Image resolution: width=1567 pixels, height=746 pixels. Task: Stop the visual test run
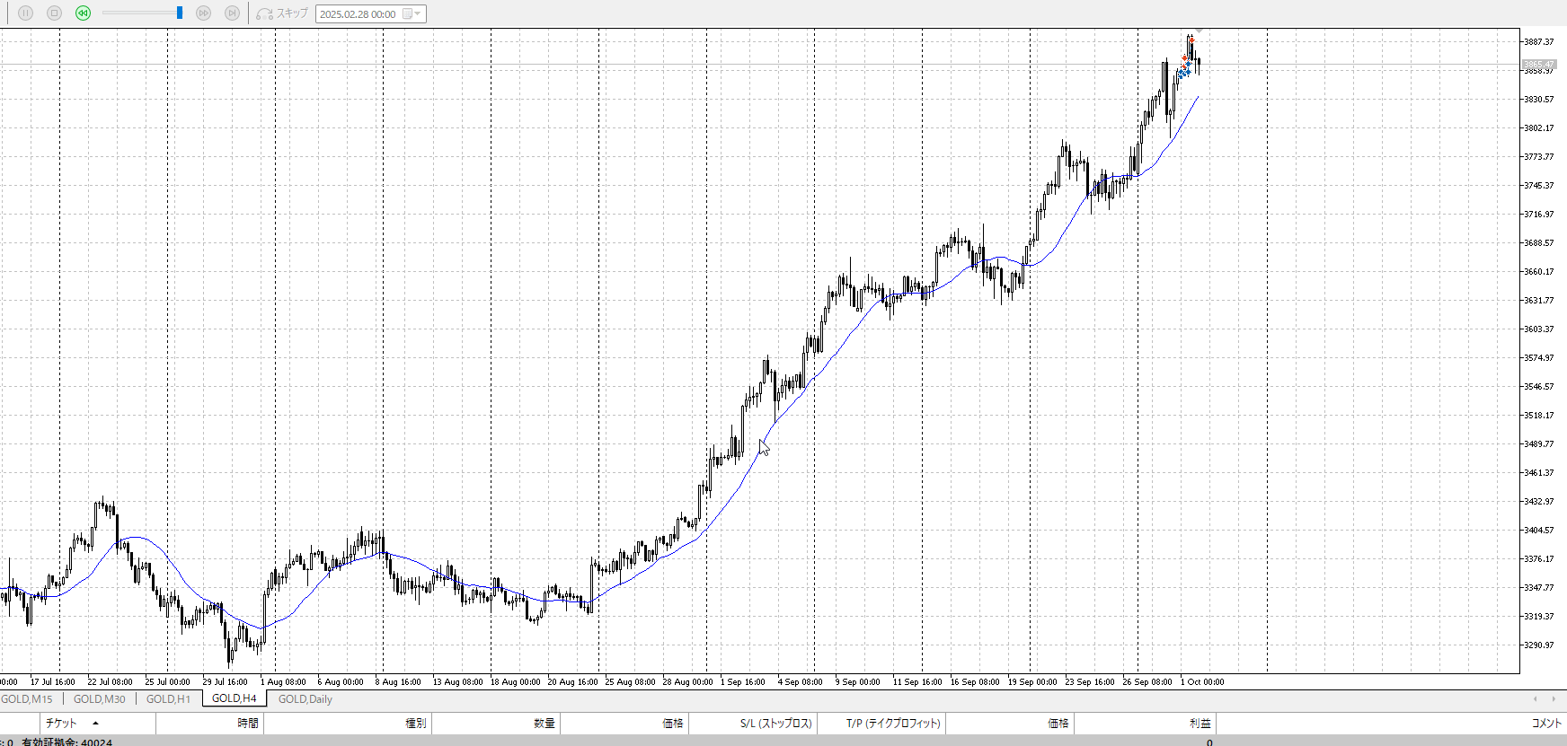point(54,13)
